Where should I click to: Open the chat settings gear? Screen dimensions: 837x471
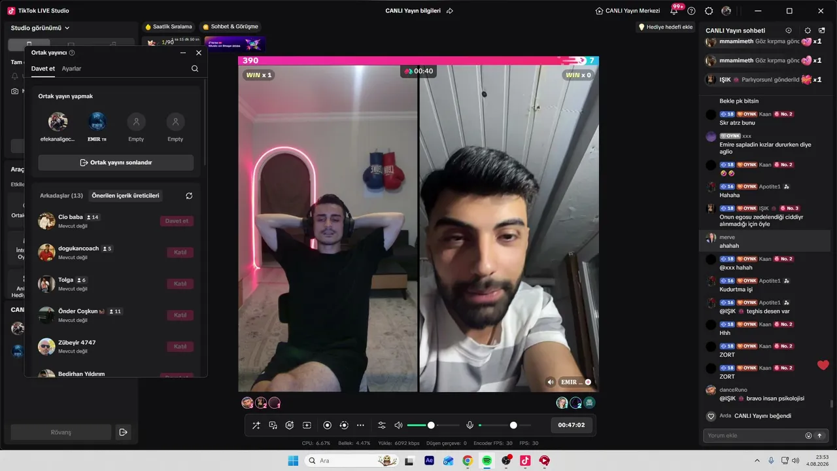808,31
